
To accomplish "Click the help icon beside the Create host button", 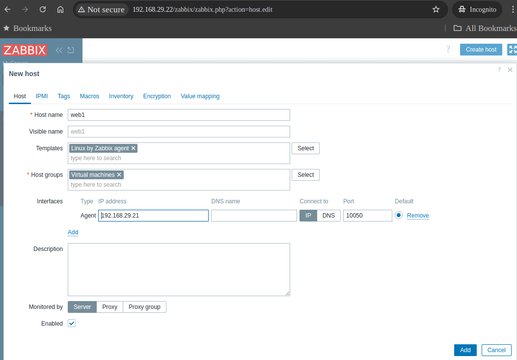I will click(448, 49).
